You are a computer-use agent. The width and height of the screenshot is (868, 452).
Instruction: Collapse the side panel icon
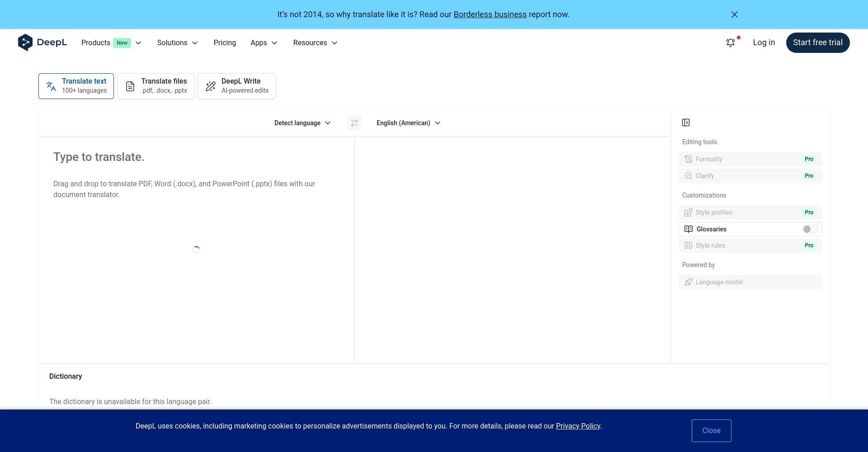point(686,122)
